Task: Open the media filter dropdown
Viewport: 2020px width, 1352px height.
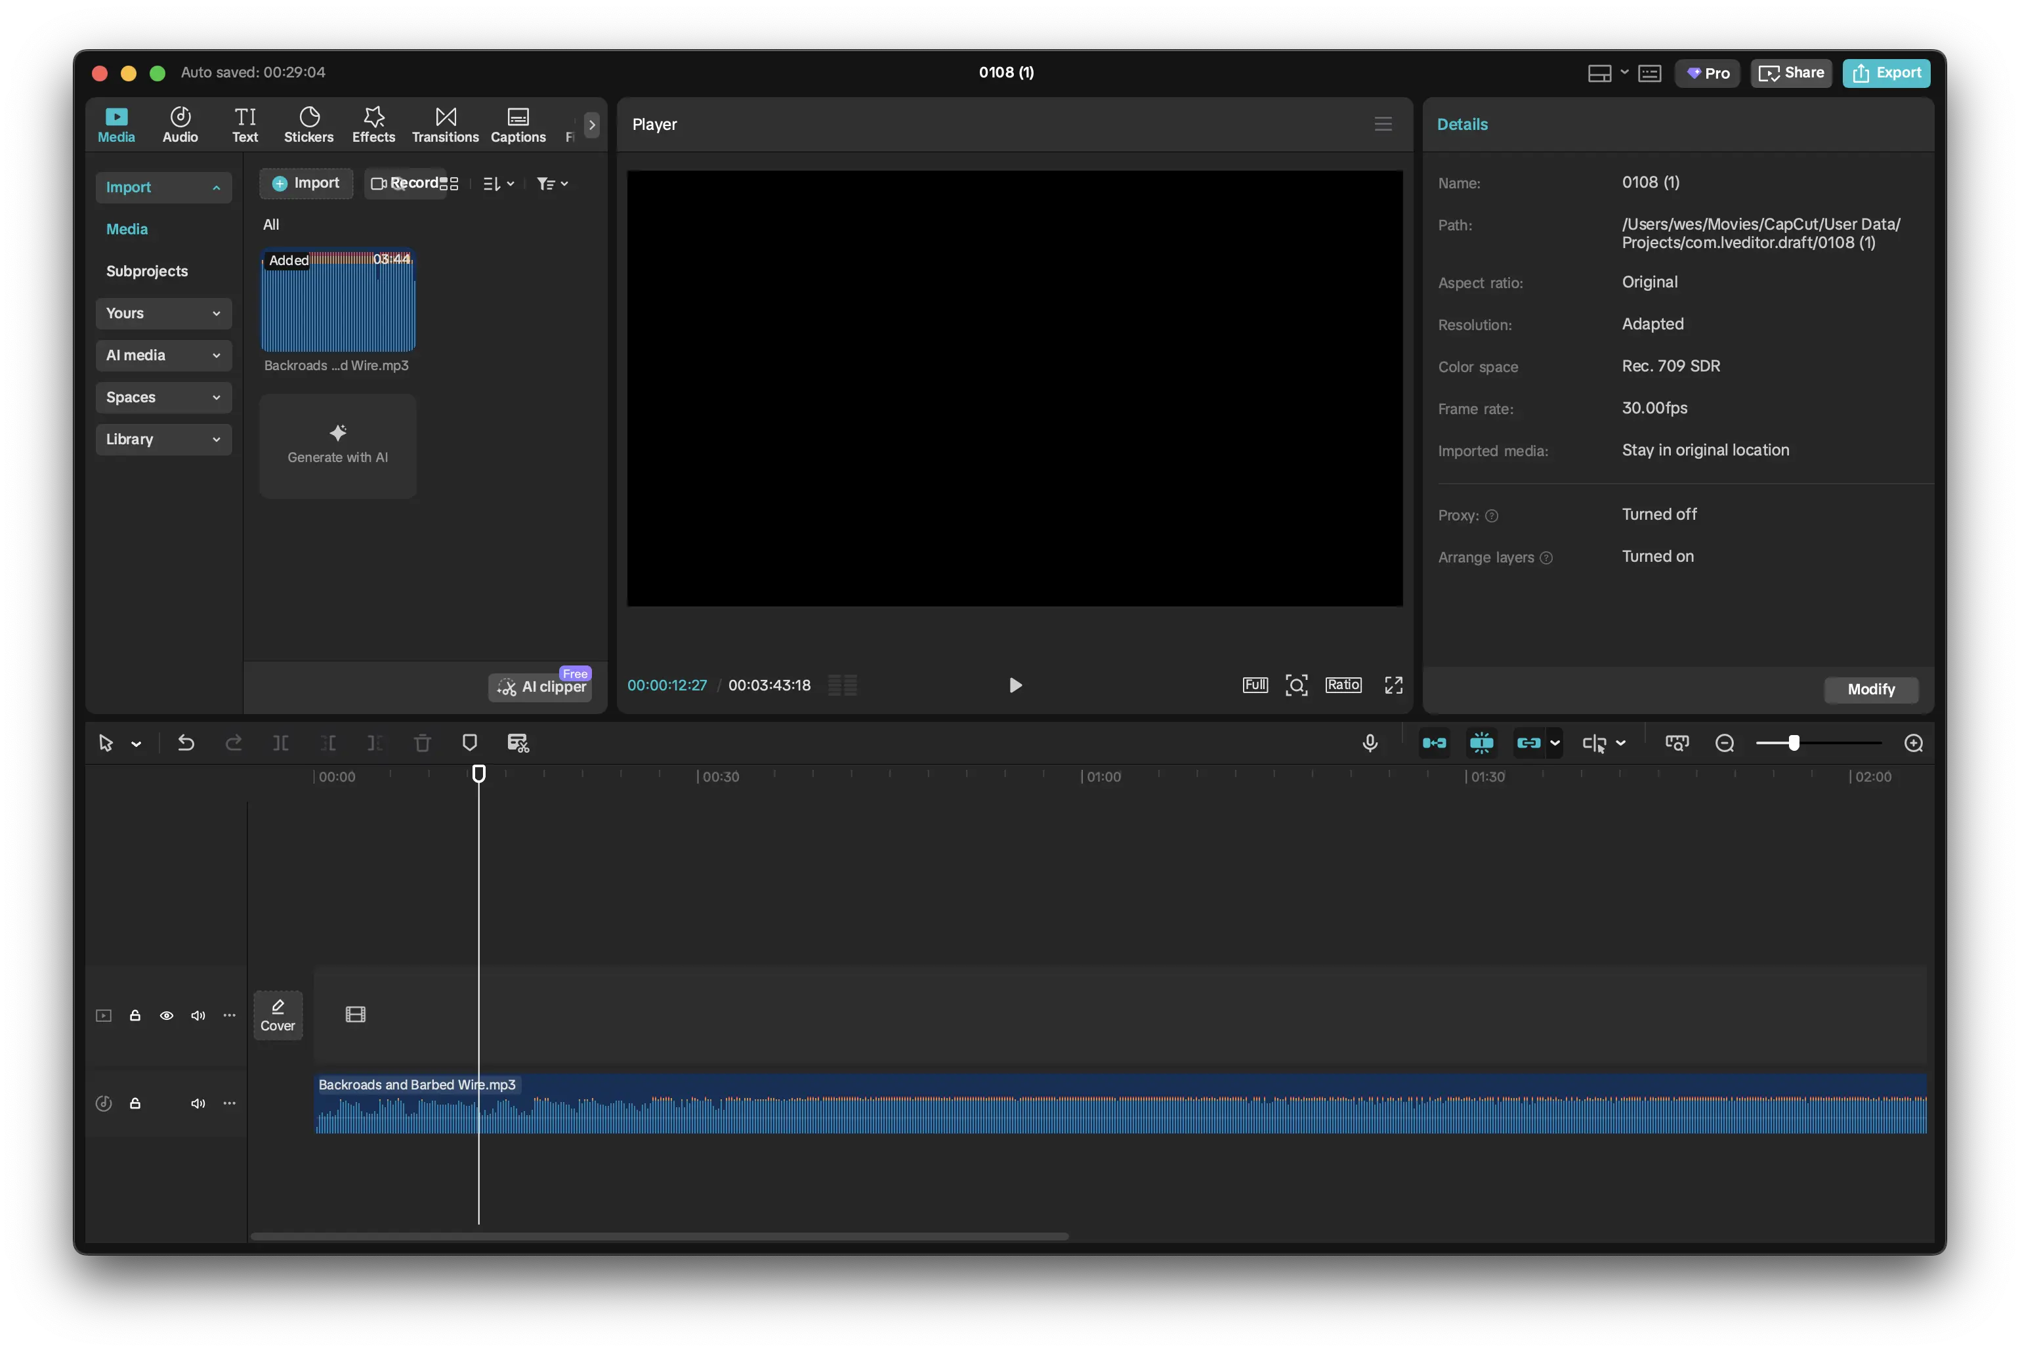Action: click(553, 183)
